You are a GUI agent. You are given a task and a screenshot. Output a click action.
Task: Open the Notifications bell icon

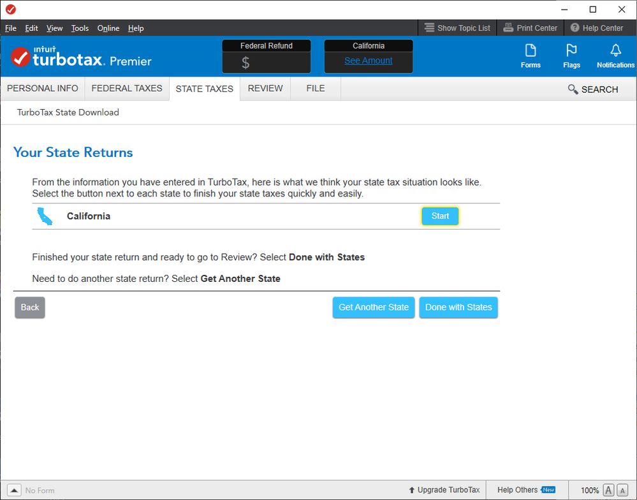(615, 57)
